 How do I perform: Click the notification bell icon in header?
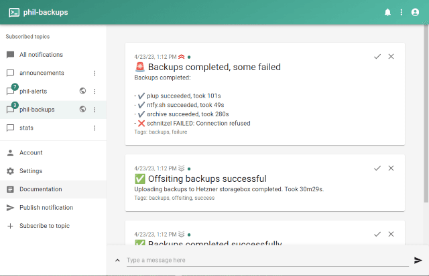click(387, 12)
